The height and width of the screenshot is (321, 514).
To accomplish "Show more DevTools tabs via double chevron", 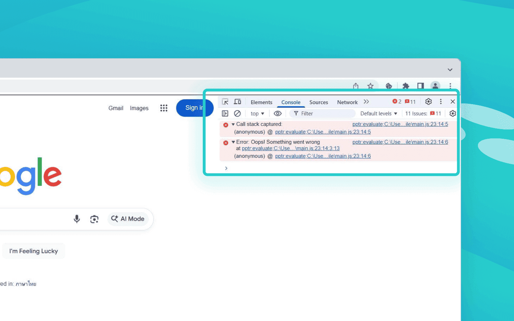I will pos(366,102).
